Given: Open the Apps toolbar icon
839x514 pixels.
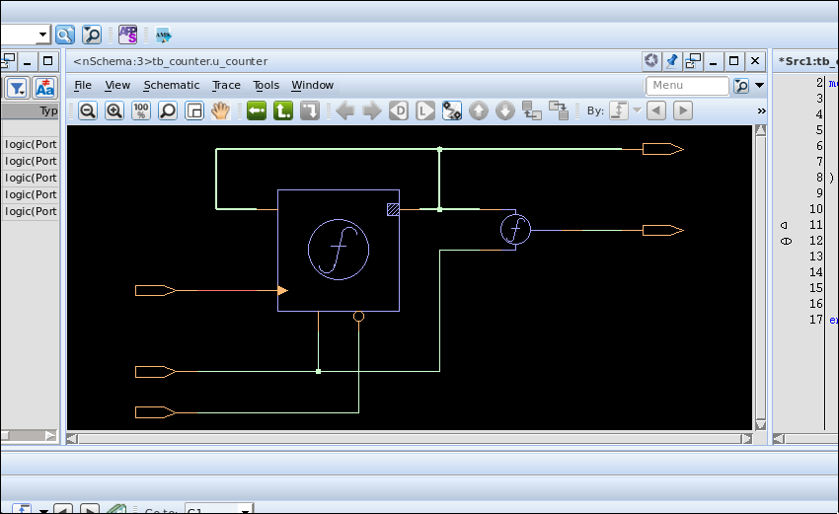Looking at the screenshot, I should pos(128,36).
